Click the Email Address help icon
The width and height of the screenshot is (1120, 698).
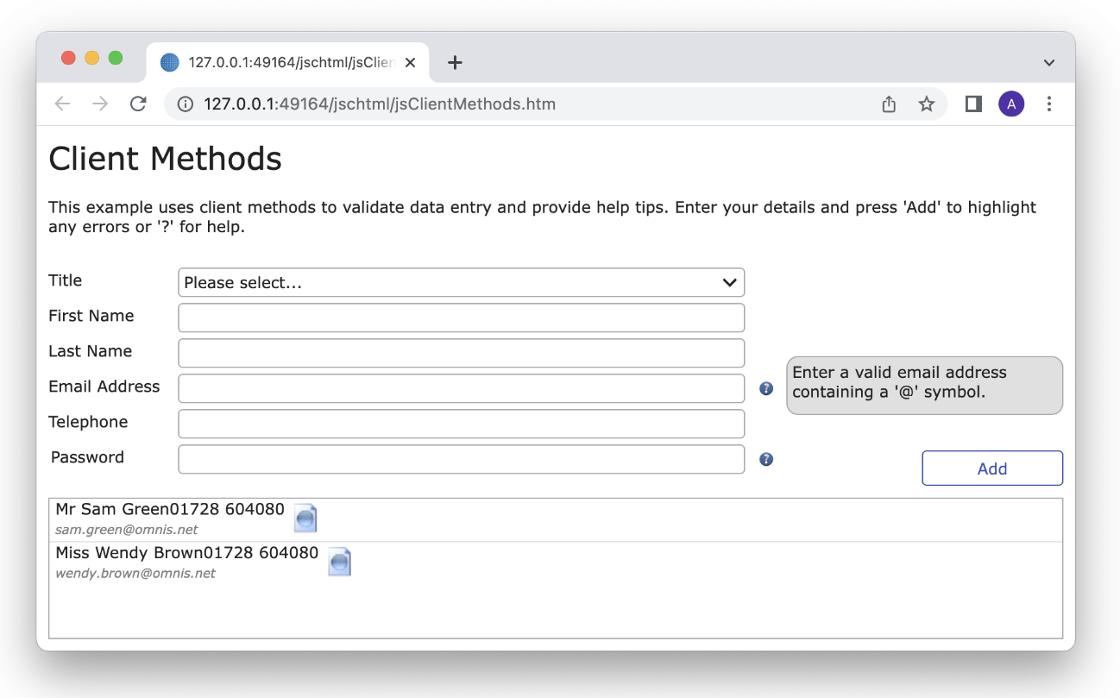pyautogui.click(x=766, y=388)
